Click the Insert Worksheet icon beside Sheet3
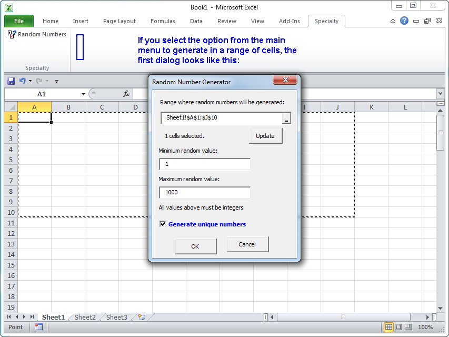 click(x=141, y=317)
